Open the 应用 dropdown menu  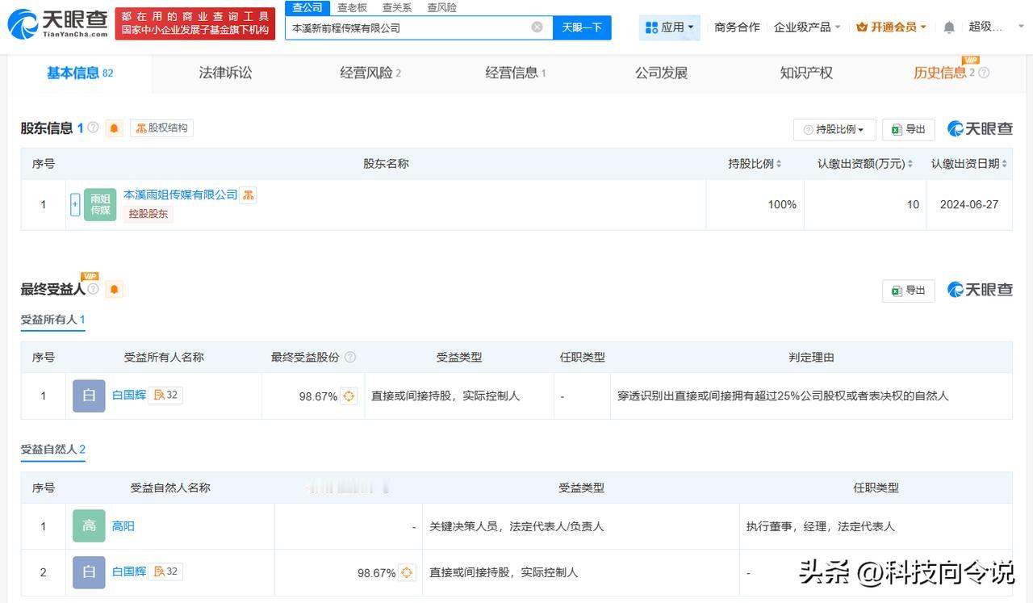coord(670,27)
